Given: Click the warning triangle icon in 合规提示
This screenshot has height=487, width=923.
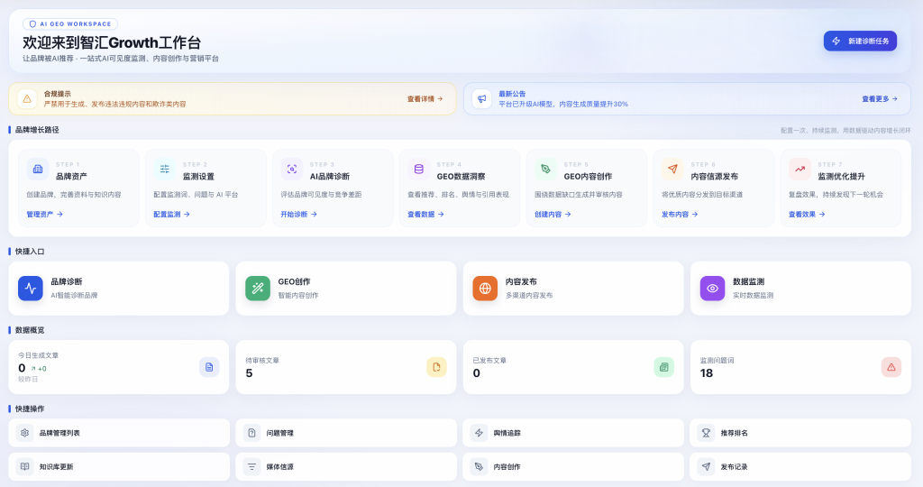Looking at the screenshot, I should click(27, 99).
